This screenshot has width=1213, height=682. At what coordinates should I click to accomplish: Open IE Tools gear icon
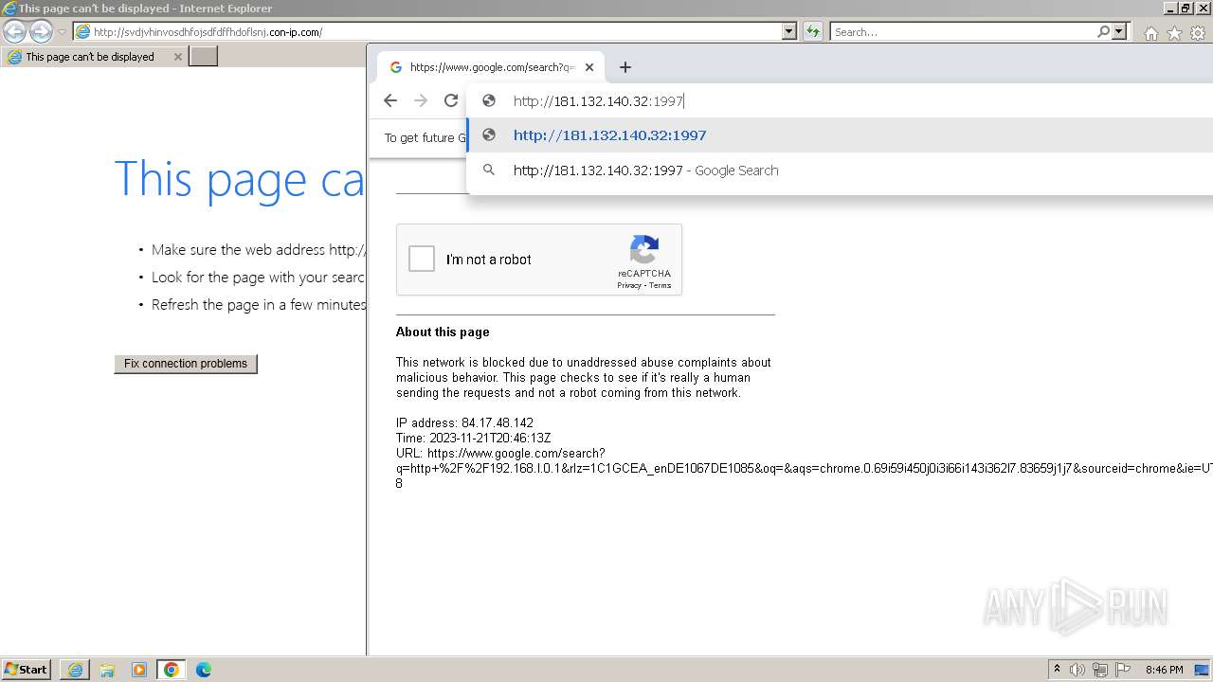pyautogui.click(x=1198, y=33)
